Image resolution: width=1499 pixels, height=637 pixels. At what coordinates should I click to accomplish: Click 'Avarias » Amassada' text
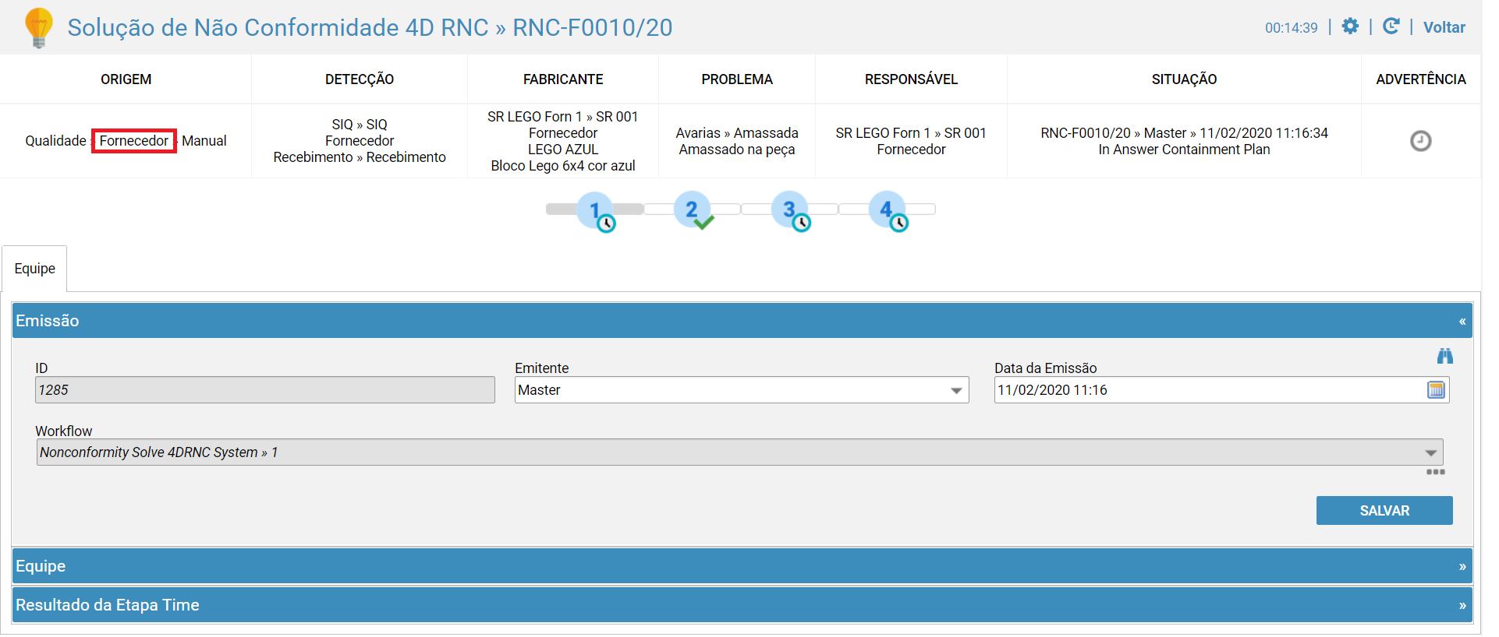(737, 133)
